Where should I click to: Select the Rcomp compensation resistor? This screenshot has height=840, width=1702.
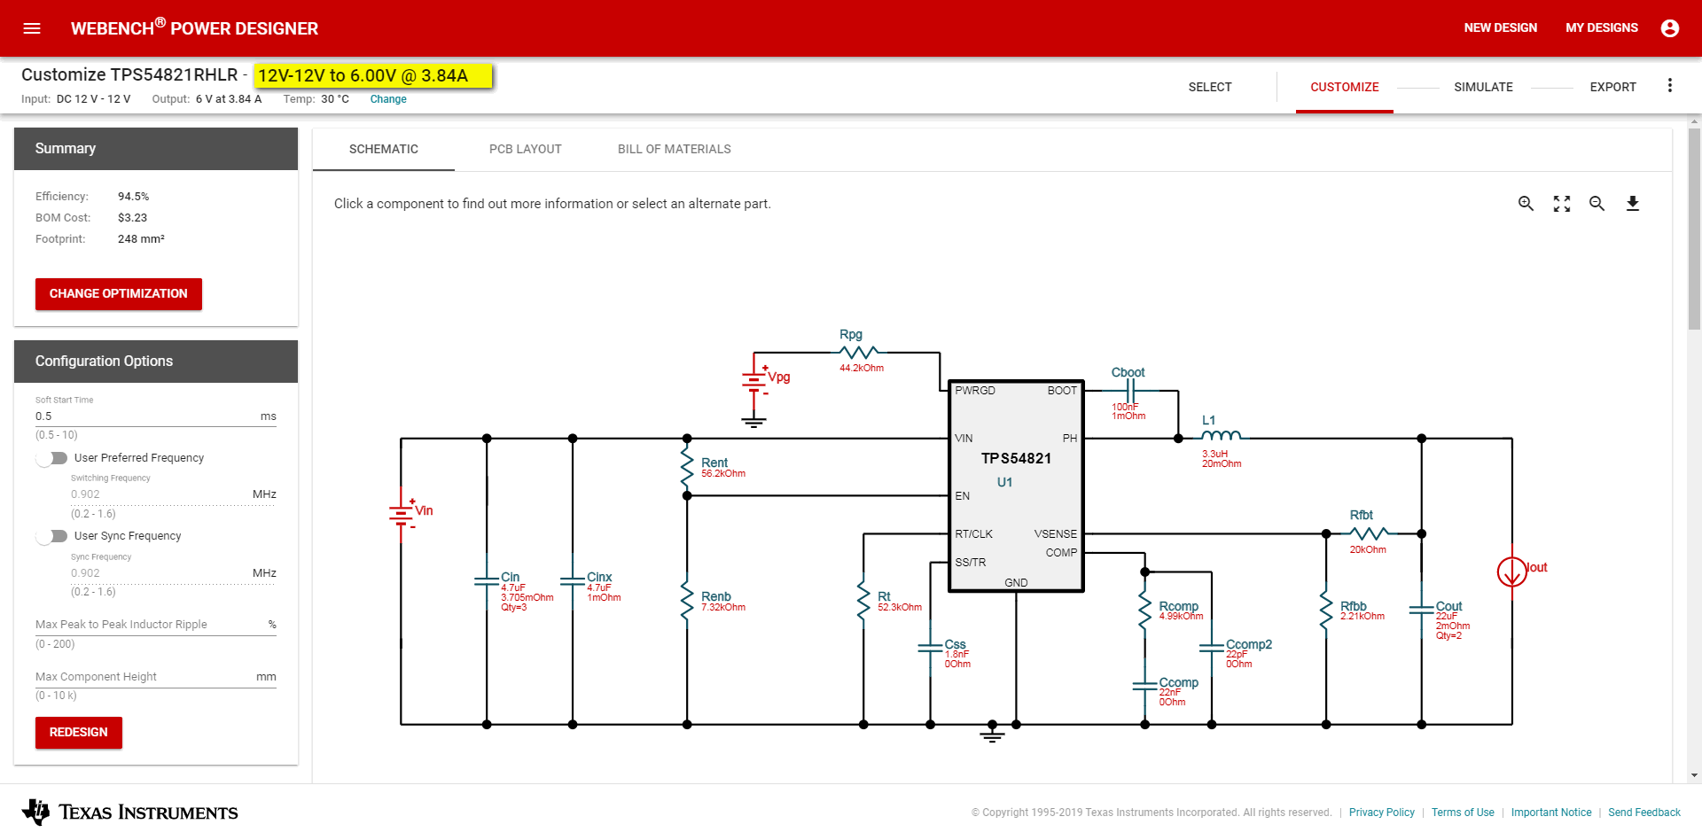1144,611
